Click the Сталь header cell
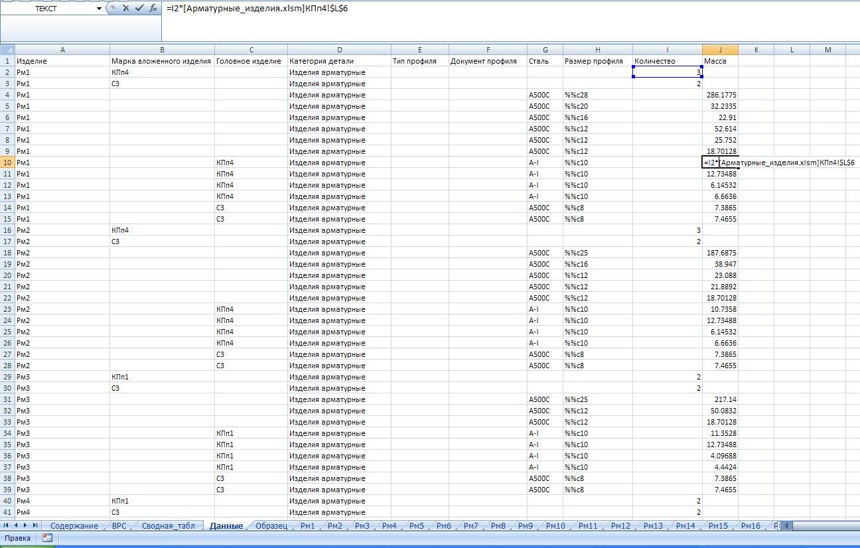860x548 pixels. coord(545,61)
